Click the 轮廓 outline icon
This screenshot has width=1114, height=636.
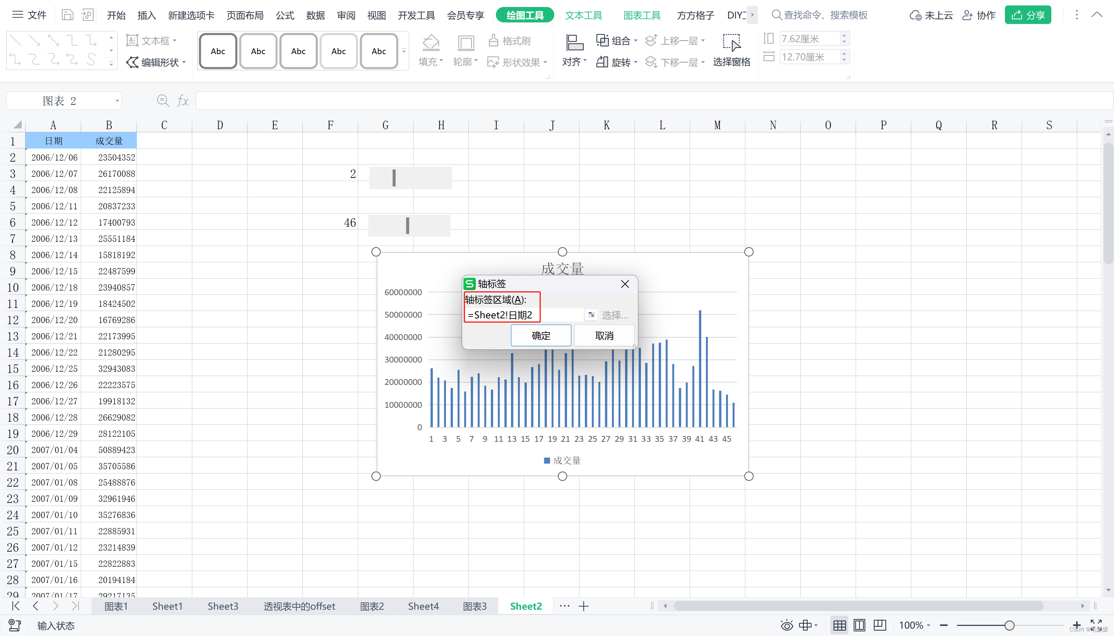[x=465, y=43]
